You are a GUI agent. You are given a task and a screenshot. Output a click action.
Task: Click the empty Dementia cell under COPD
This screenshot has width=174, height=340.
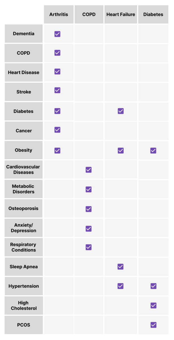pos(89,34)
